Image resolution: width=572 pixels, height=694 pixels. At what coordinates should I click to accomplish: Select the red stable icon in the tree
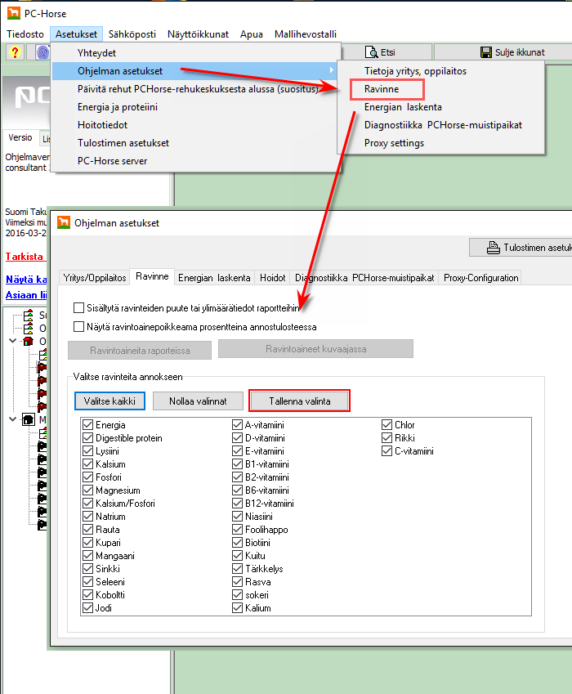tap(27, 341)
